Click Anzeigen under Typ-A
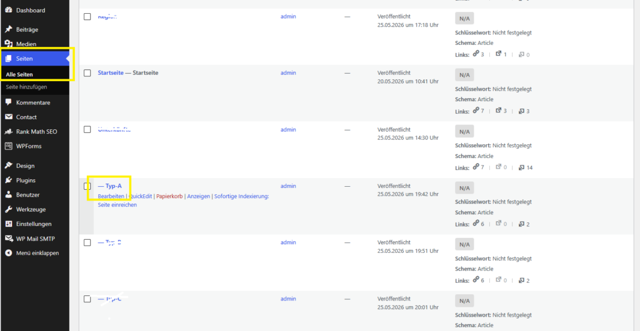This screenshot has height=331, width=640. click(x=199, y=196)
